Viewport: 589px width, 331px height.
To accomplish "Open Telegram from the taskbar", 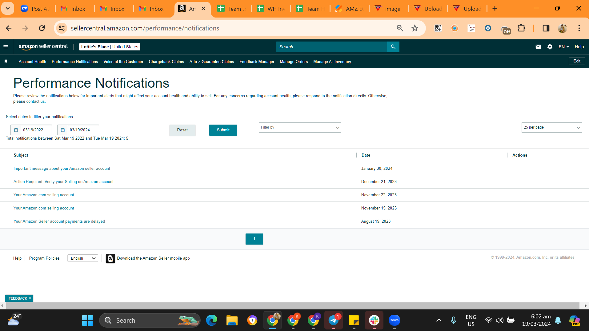I will [x=334, y=320].
